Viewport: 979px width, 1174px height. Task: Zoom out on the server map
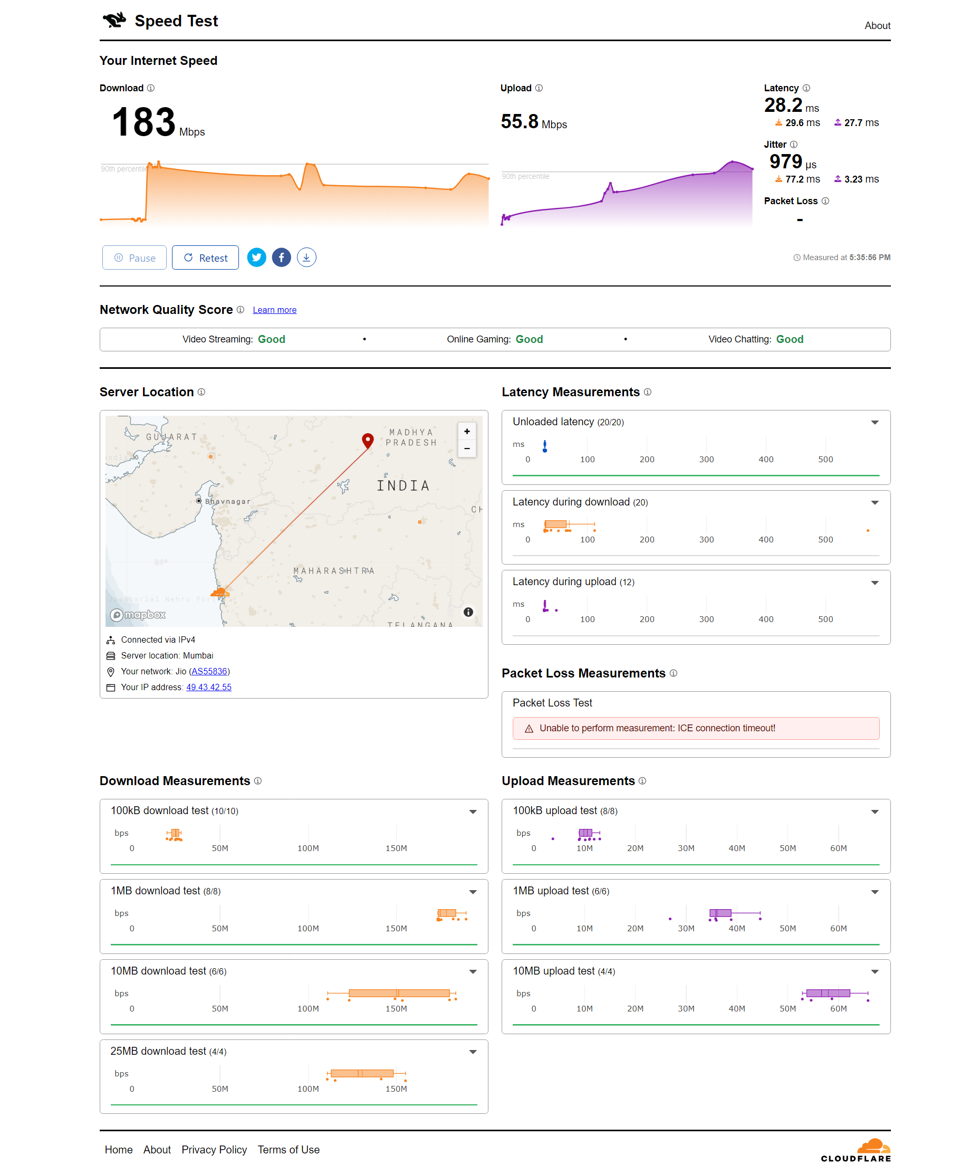(467, 449)
